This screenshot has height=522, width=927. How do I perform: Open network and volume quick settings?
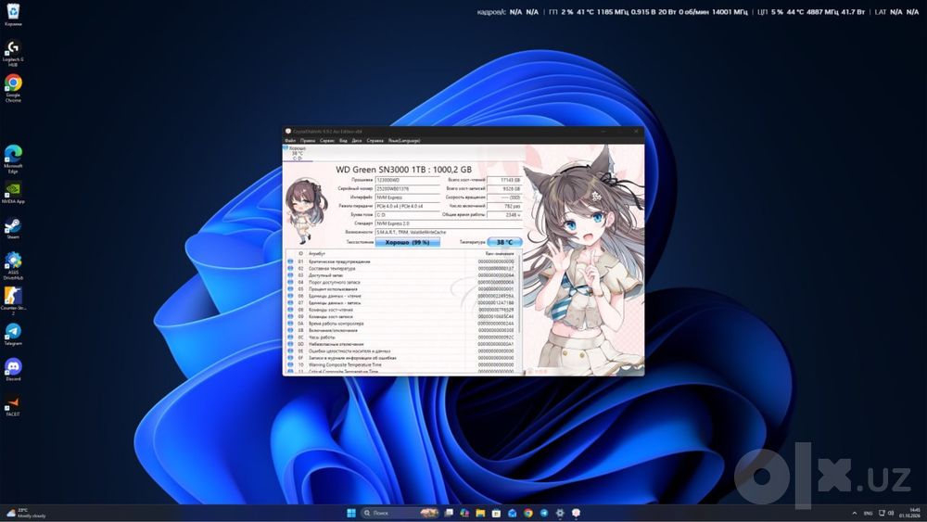coord(886,513)
